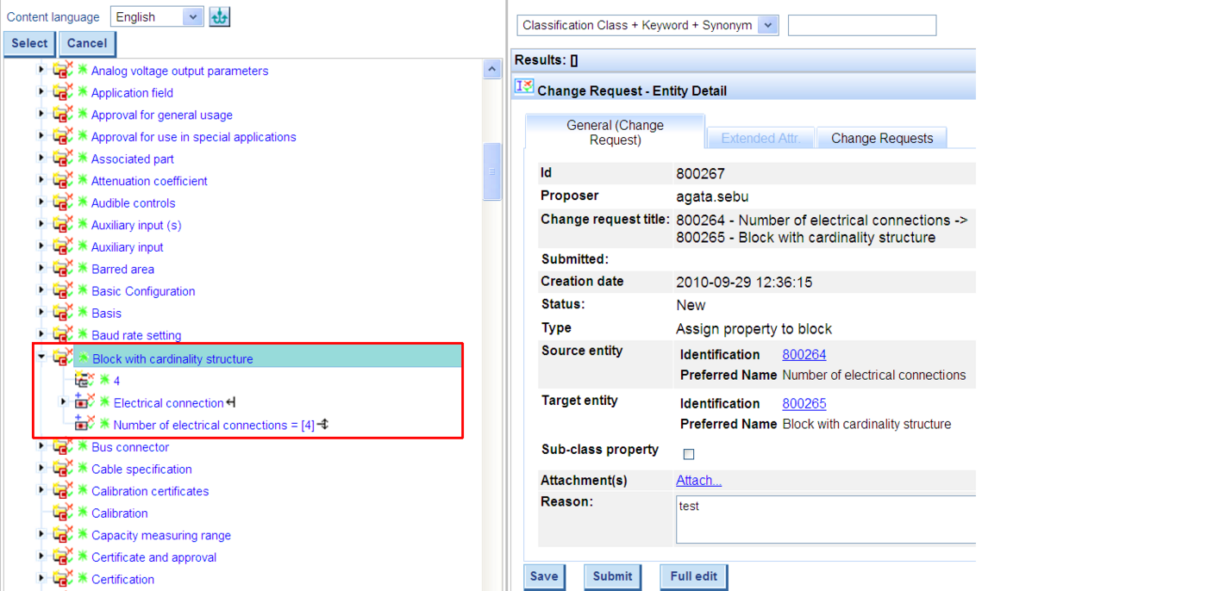This screenshot has width=1207, height=591.
Task: Open source entity link 800264
Action: pos(804,354)
